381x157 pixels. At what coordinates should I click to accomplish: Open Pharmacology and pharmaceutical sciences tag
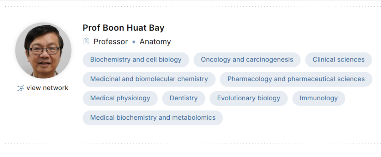[296, 79]
